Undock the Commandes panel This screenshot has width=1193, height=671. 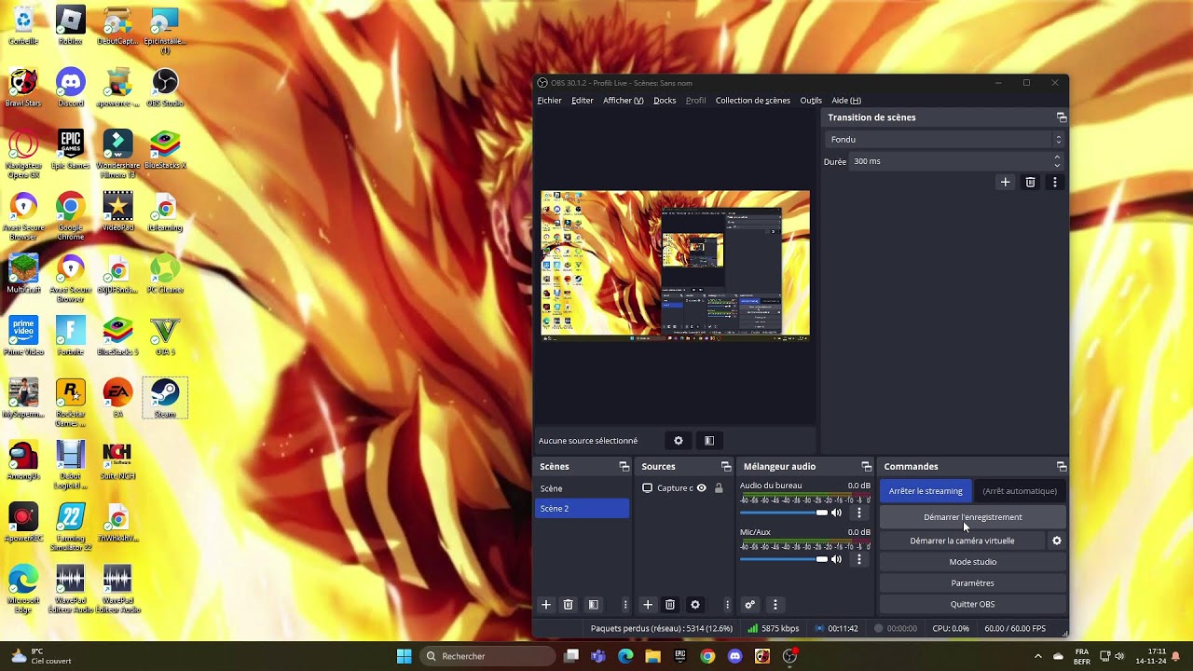point(1061,467)
